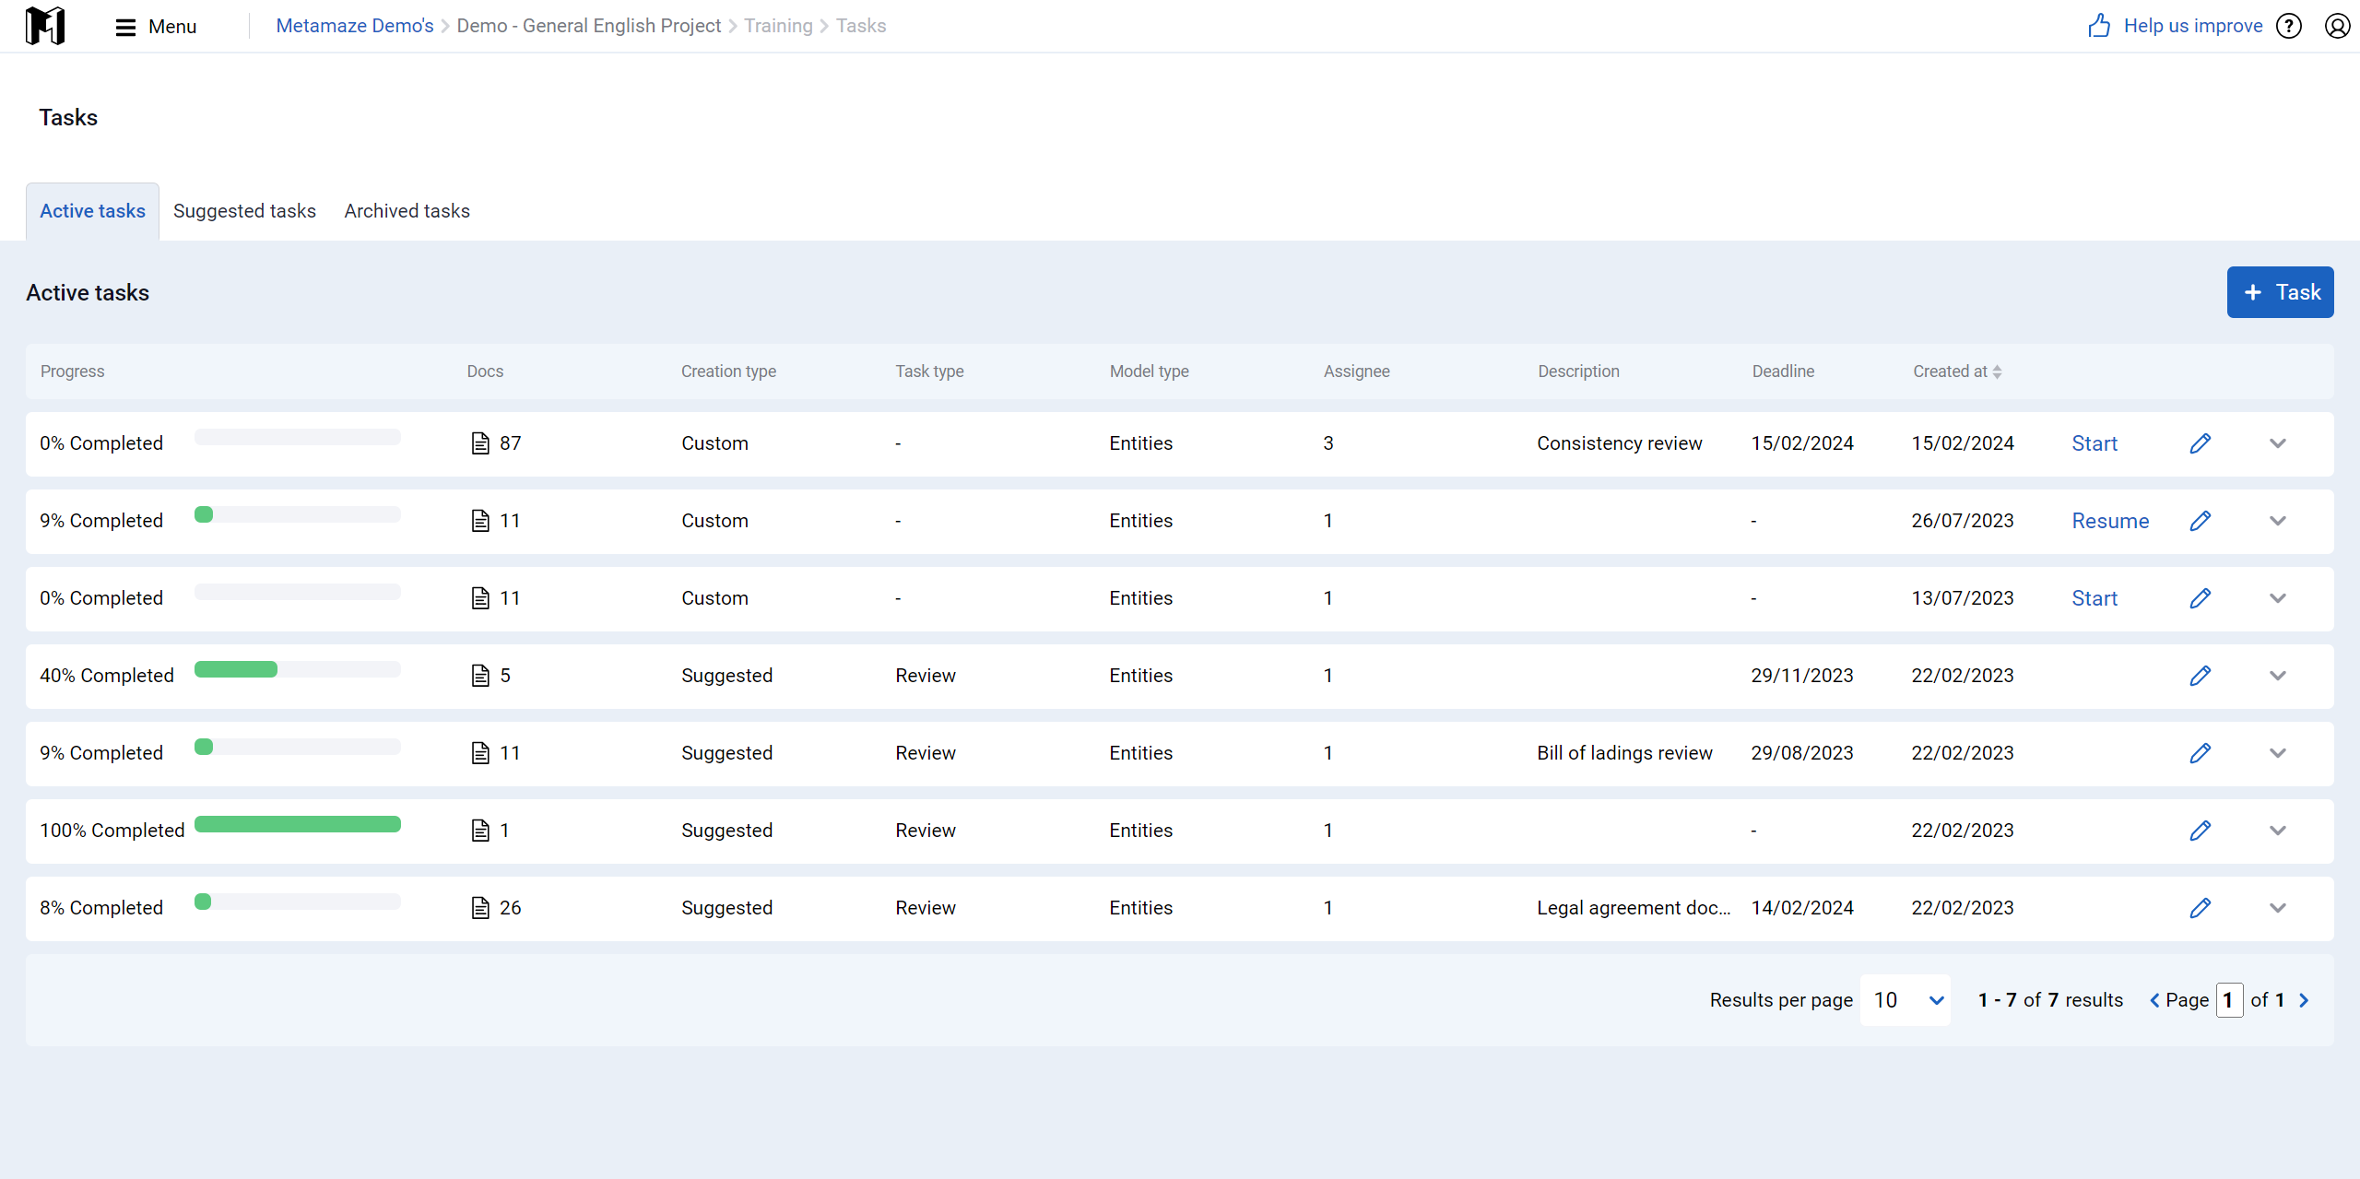The width and height of the screenshot is (2360, 1179).
Task: Click the pencil icon on the 100% Completed task
Action: [2201, 831]
